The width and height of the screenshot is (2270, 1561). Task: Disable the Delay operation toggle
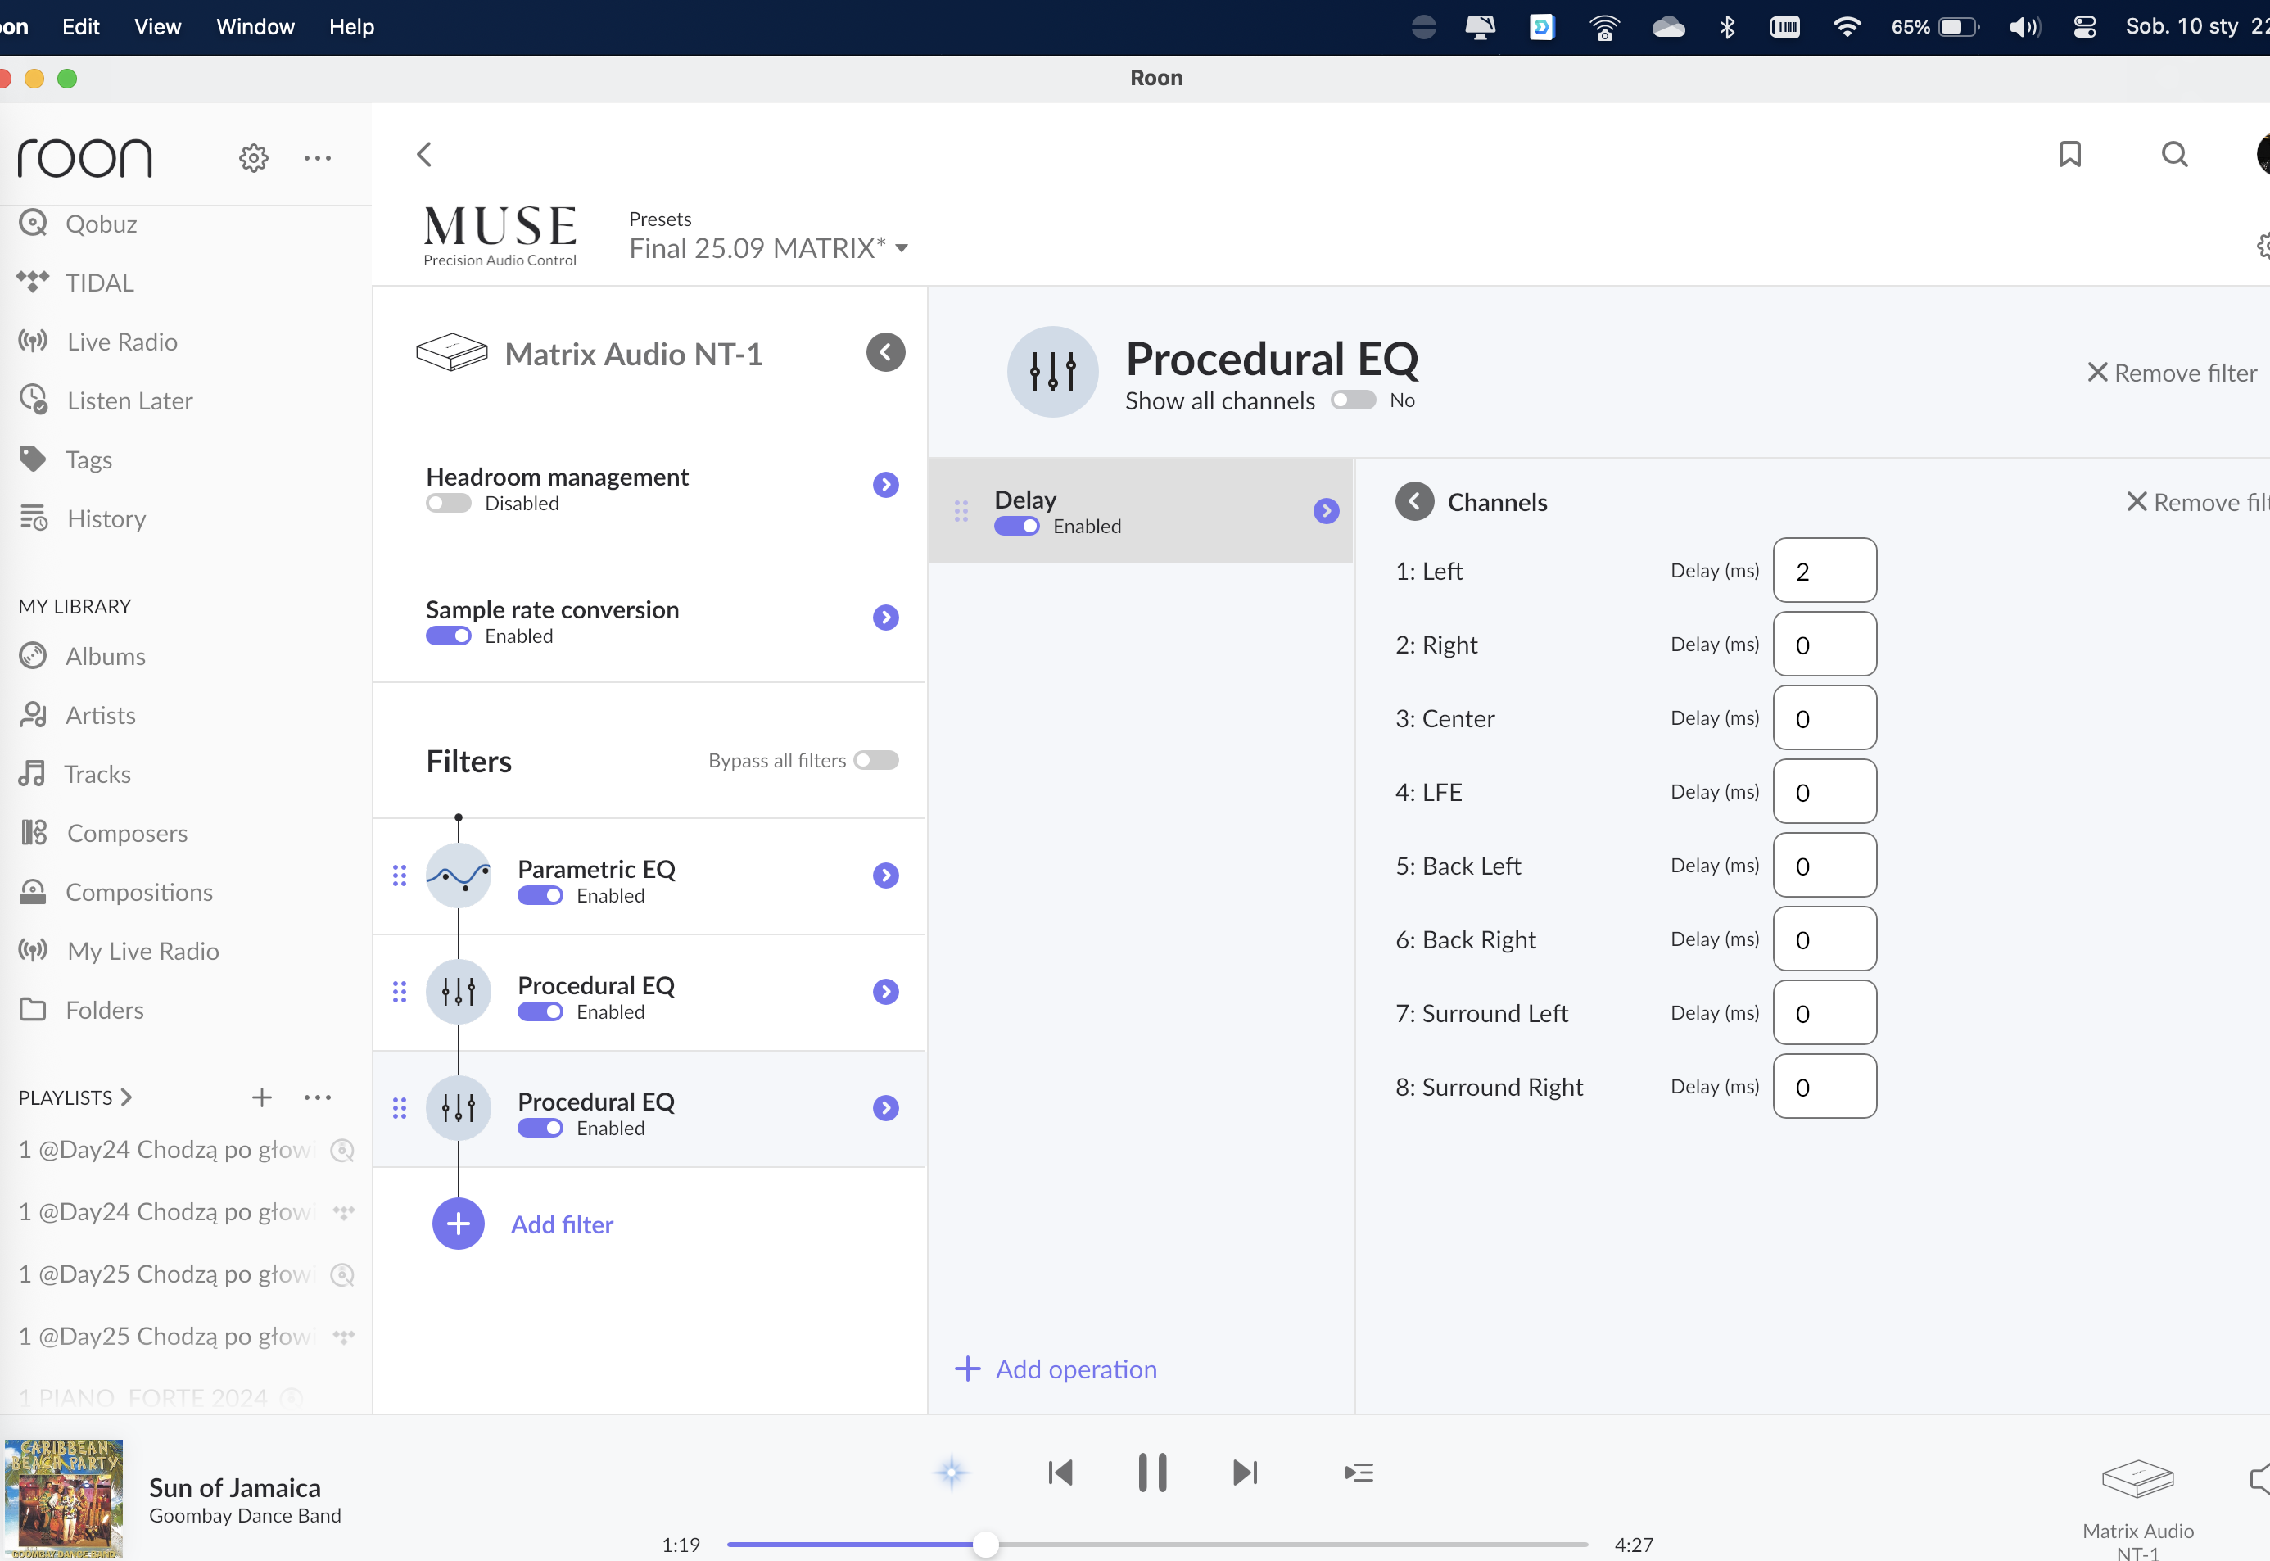tap(1016, 526)
